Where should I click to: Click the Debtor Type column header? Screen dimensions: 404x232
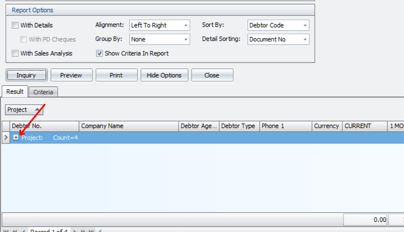pos(238,126)
